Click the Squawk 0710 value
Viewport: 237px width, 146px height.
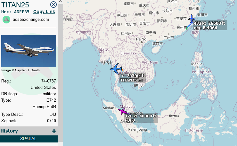52,121
